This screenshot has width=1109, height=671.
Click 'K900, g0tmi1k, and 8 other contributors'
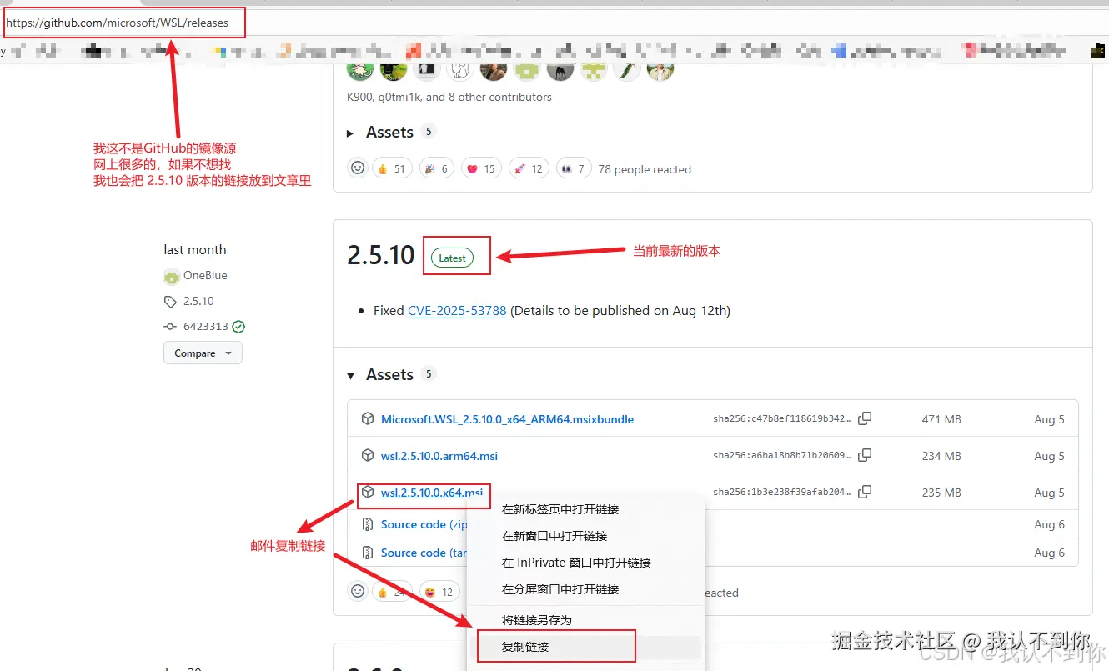449,97
